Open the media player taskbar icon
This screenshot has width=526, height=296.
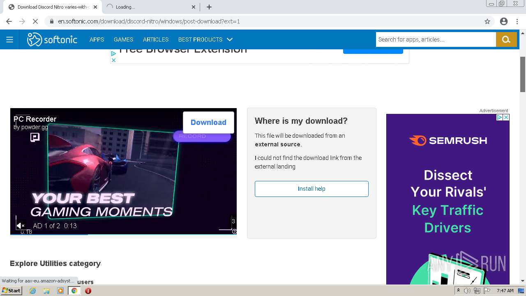click(60, 291)
